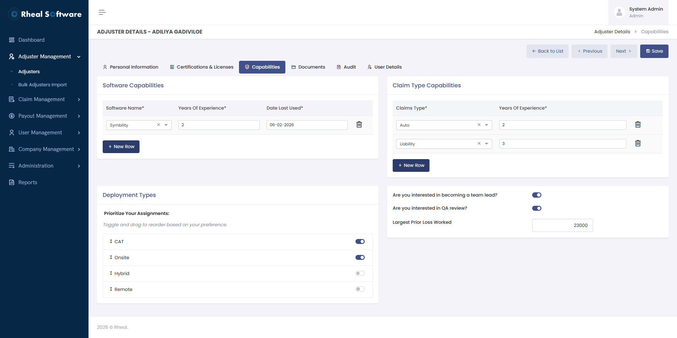This screenshot has height=338, width=677.
Task: Open the Auto claims type dropdown
Action: pos(486,125)
